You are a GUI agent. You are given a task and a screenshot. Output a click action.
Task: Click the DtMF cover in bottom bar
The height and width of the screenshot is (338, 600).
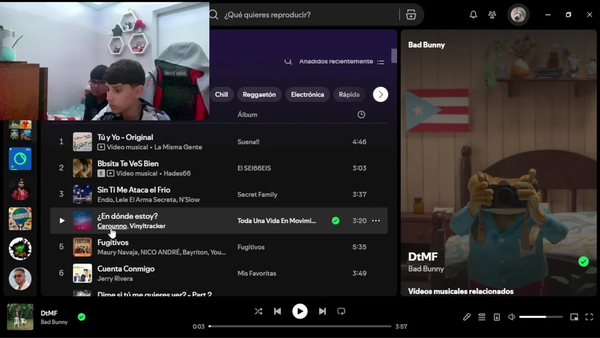(x=20, y=317)
